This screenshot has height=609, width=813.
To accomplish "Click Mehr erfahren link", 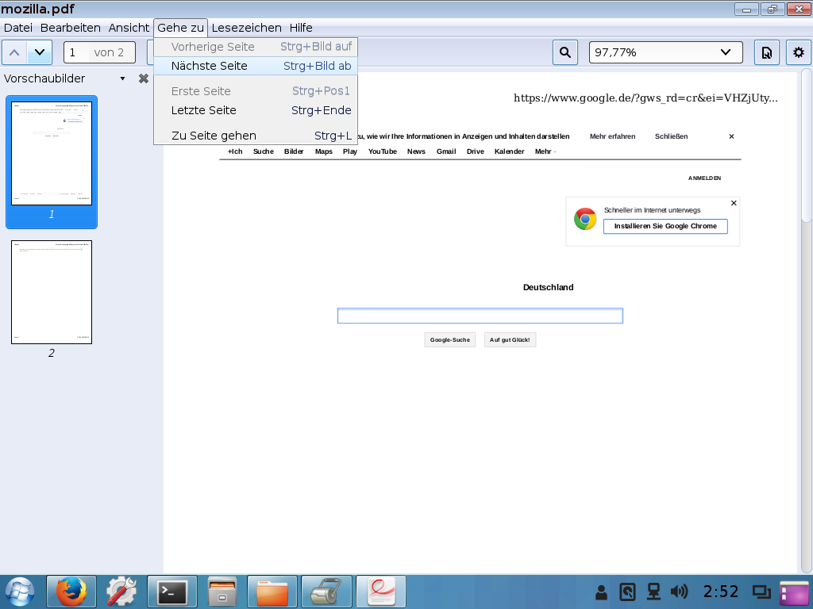I will pos(612,136).
